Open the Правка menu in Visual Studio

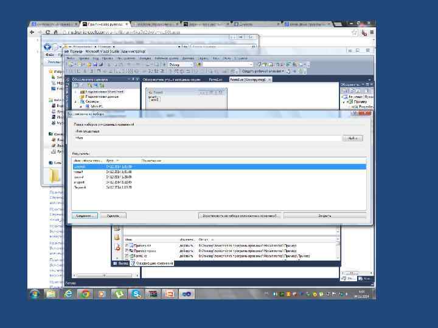[84, 58]
